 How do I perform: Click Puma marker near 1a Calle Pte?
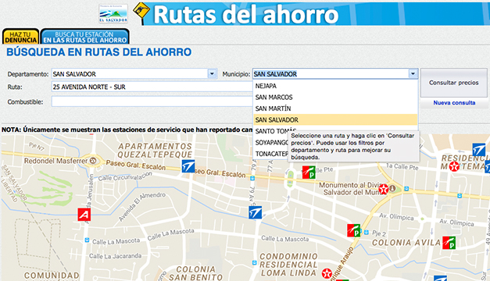point(309,173)
